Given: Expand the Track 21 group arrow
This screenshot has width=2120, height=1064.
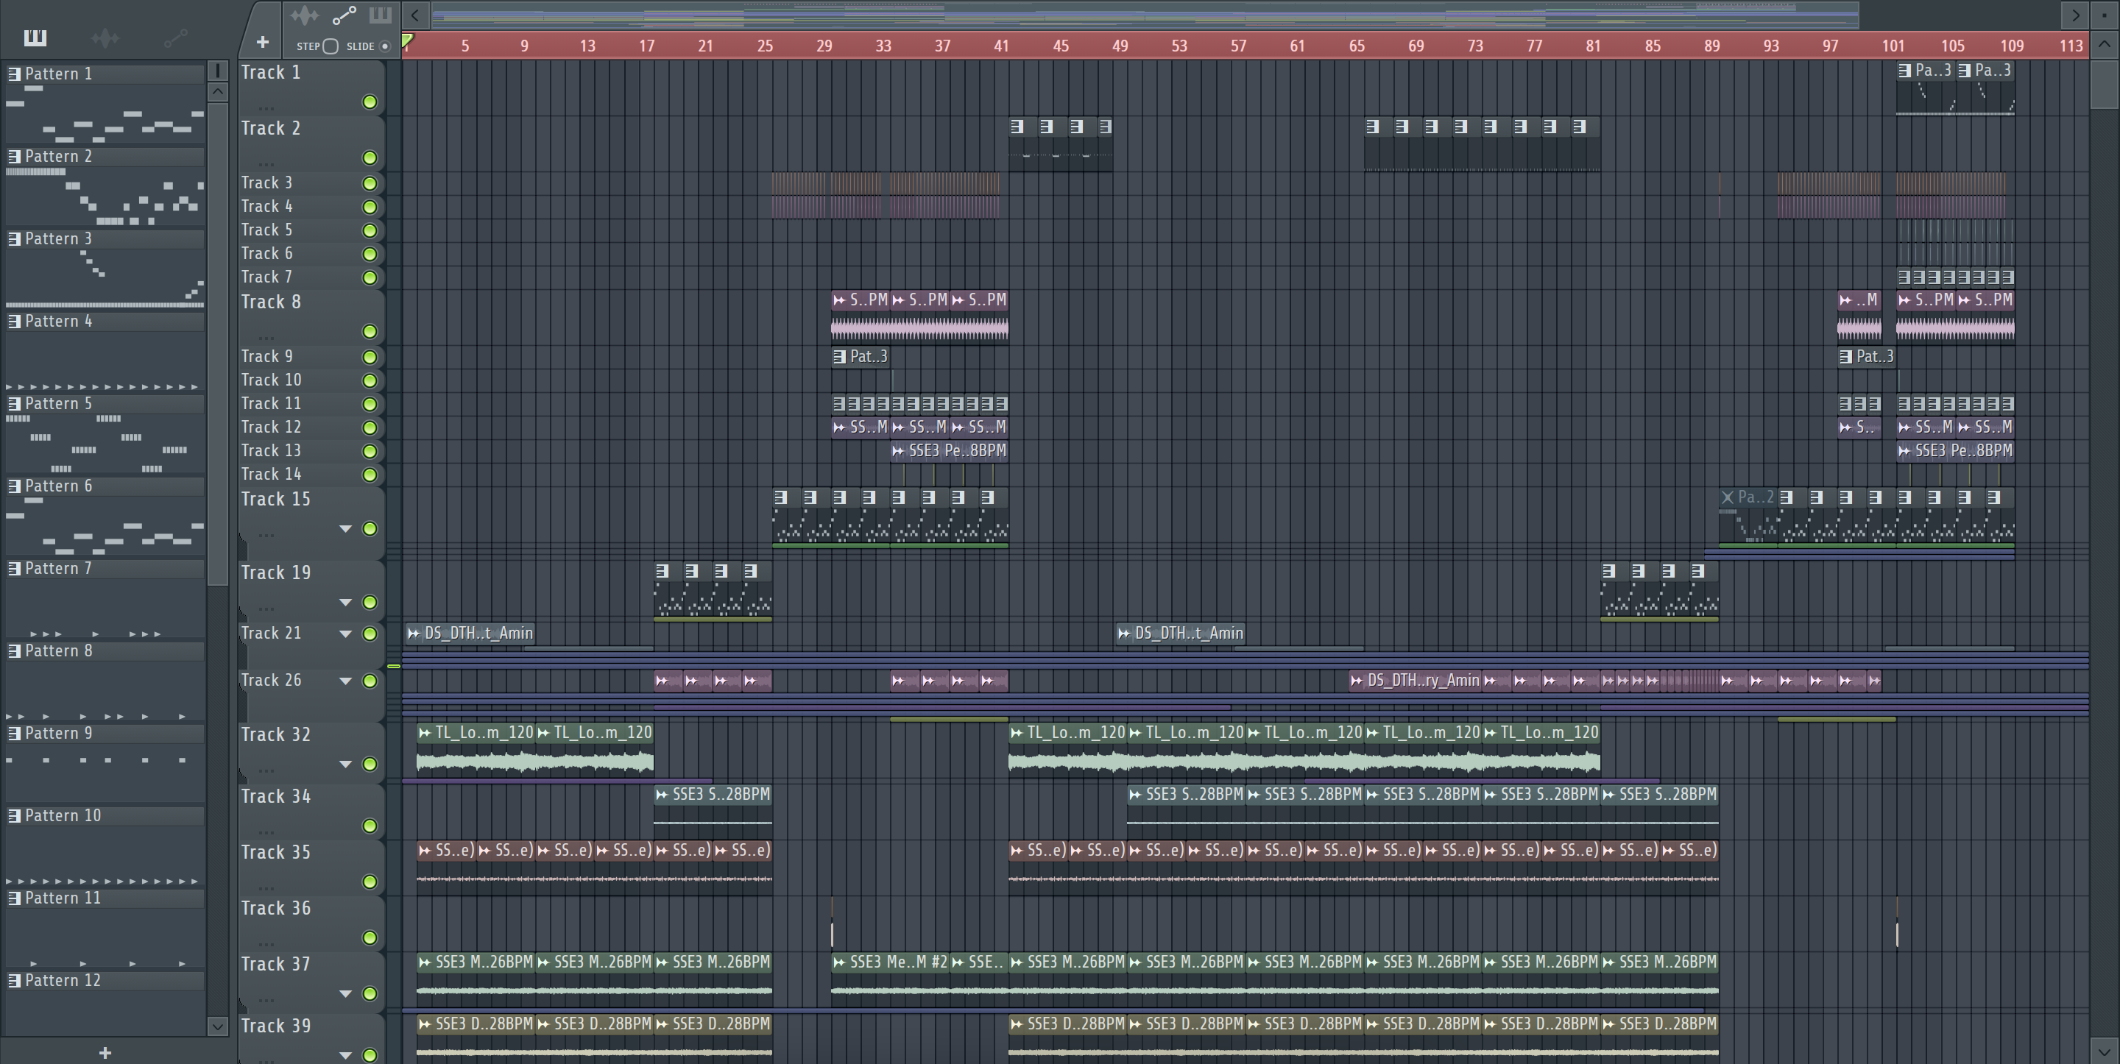Looking at the screenshot, I should point(347,634).
